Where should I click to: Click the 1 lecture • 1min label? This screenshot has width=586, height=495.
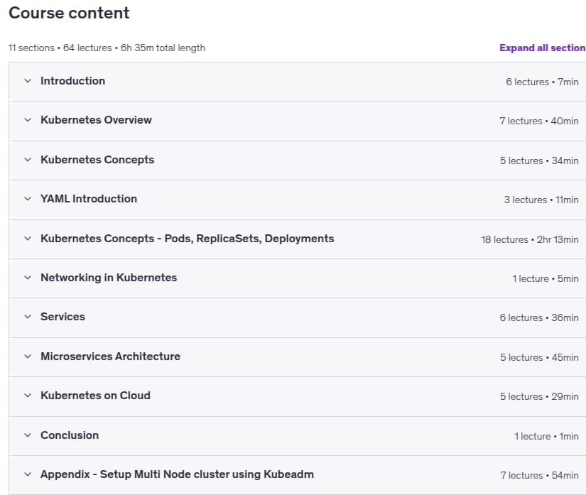546,436
